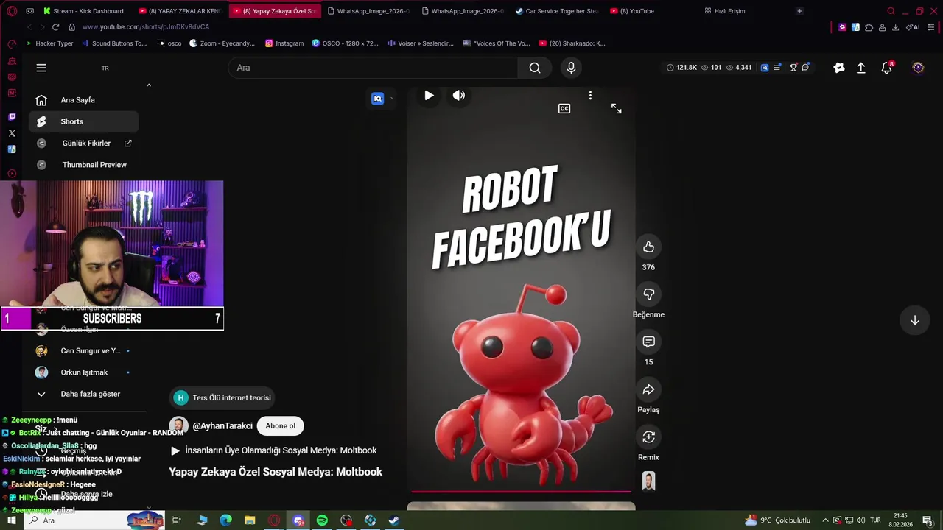Screen dimensions: 943x530
Task: Open the trophy icon in stats bar
Action: 793,68
